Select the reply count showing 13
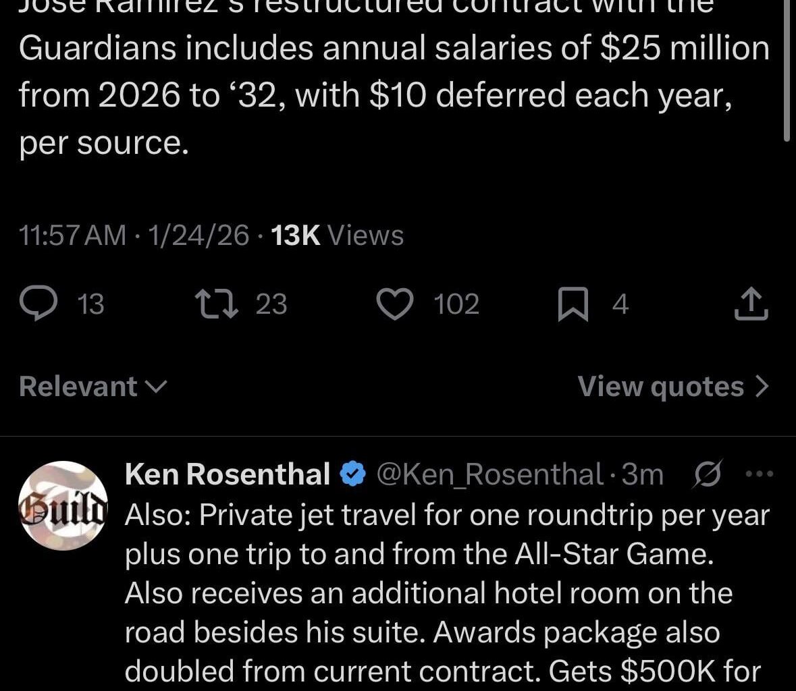The image size is (796, 691). pos(90,304)
